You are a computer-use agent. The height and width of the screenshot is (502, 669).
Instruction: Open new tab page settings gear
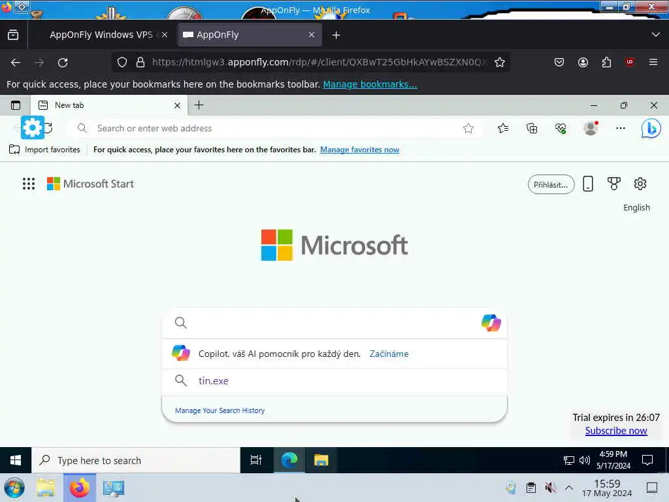[x=640, y=184]
